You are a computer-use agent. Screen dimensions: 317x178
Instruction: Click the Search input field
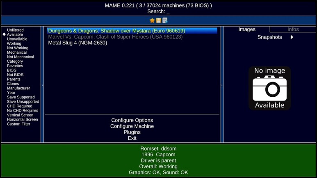(x=158, y=11)
